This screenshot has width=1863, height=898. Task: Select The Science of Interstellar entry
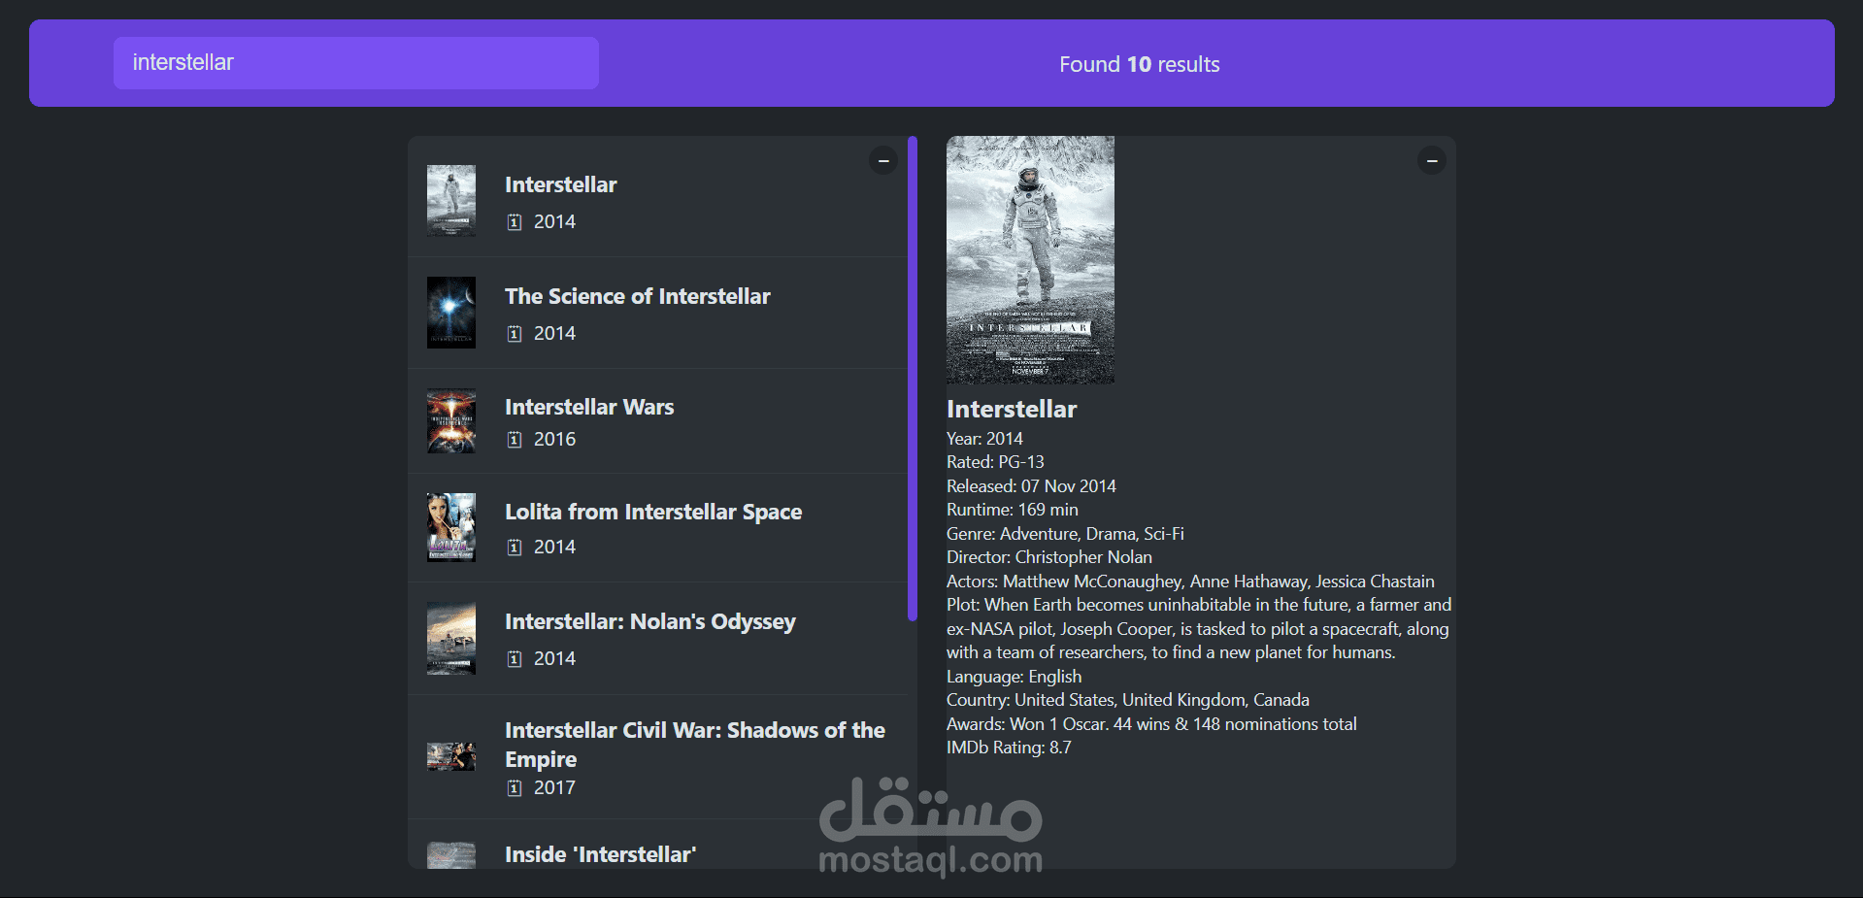[x=658, y=313]
